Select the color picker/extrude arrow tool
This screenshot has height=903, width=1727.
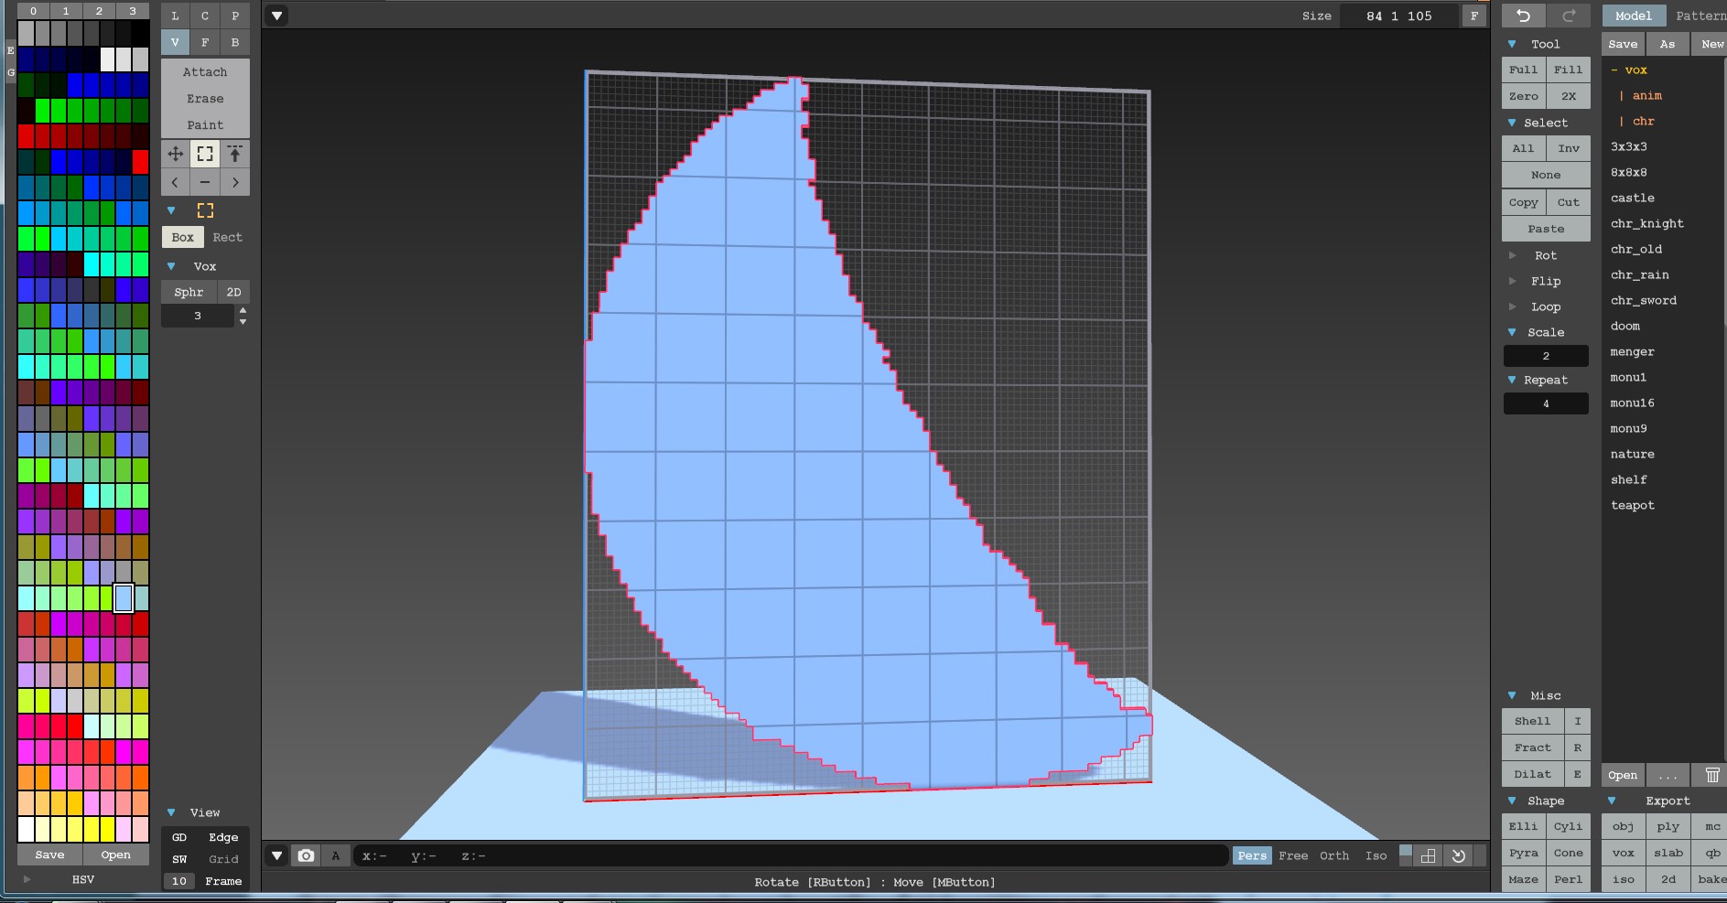point(235,154)
